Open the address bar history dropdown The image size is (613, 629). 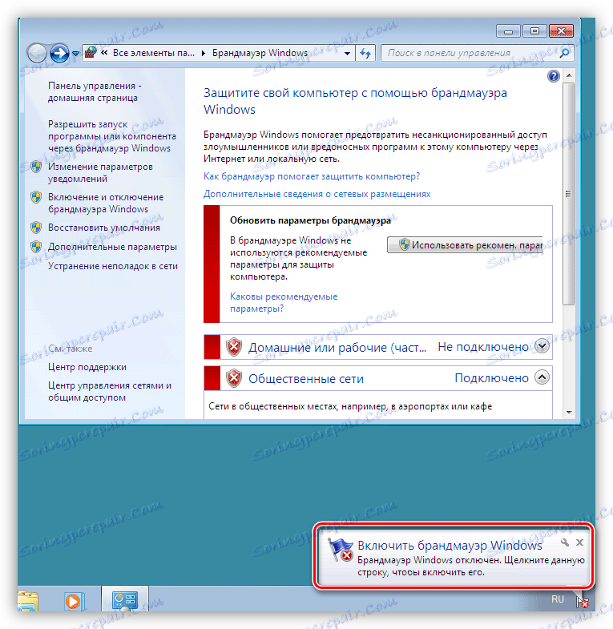click(348, 54)
